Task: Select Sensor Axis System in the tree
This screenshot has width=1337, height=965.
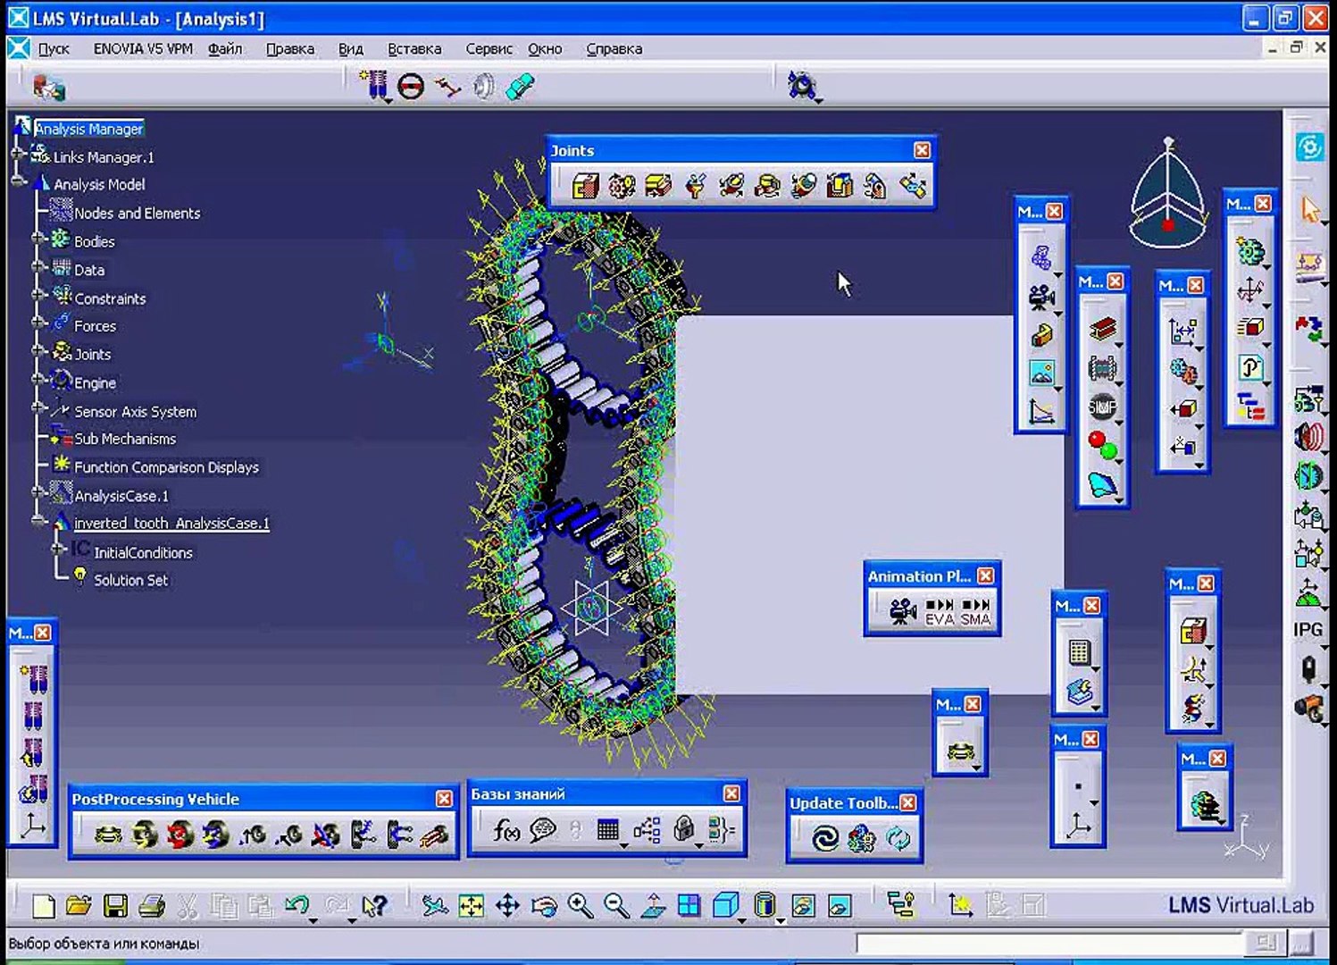Action: [x=135, y=412]
